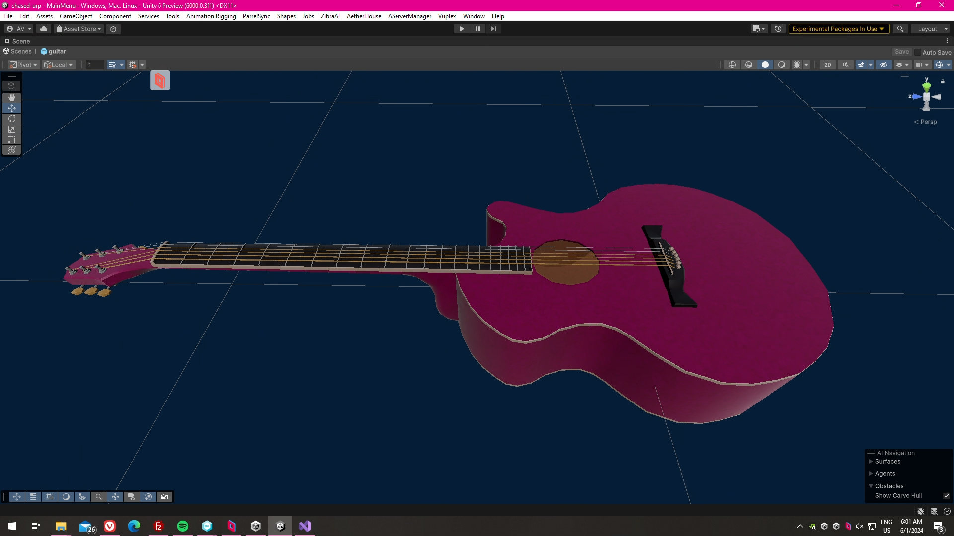Open the Animation Rigging menu
The width and height of the screenshot is (954, 536).
pos(211,16)
